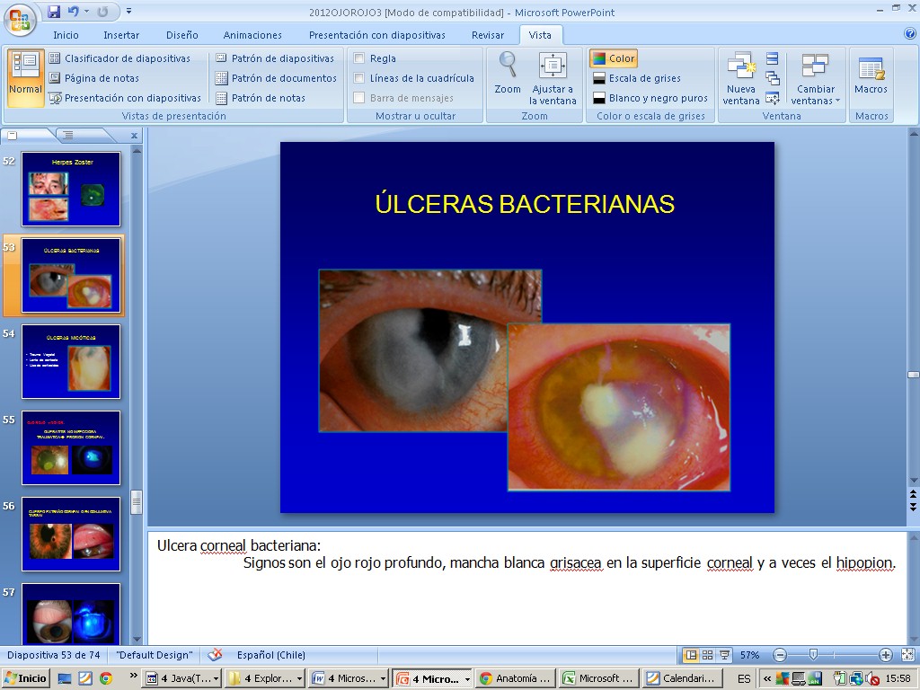Select the slide 54 thumbnail
This screenshot has width=920, height=690.
point(71,361)
